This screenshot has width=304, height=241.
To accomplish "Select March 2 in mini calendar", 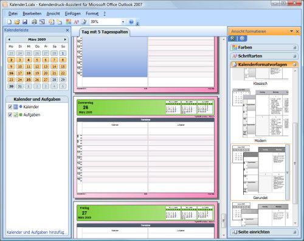I will pyautogui.click(x=12, y=60).
